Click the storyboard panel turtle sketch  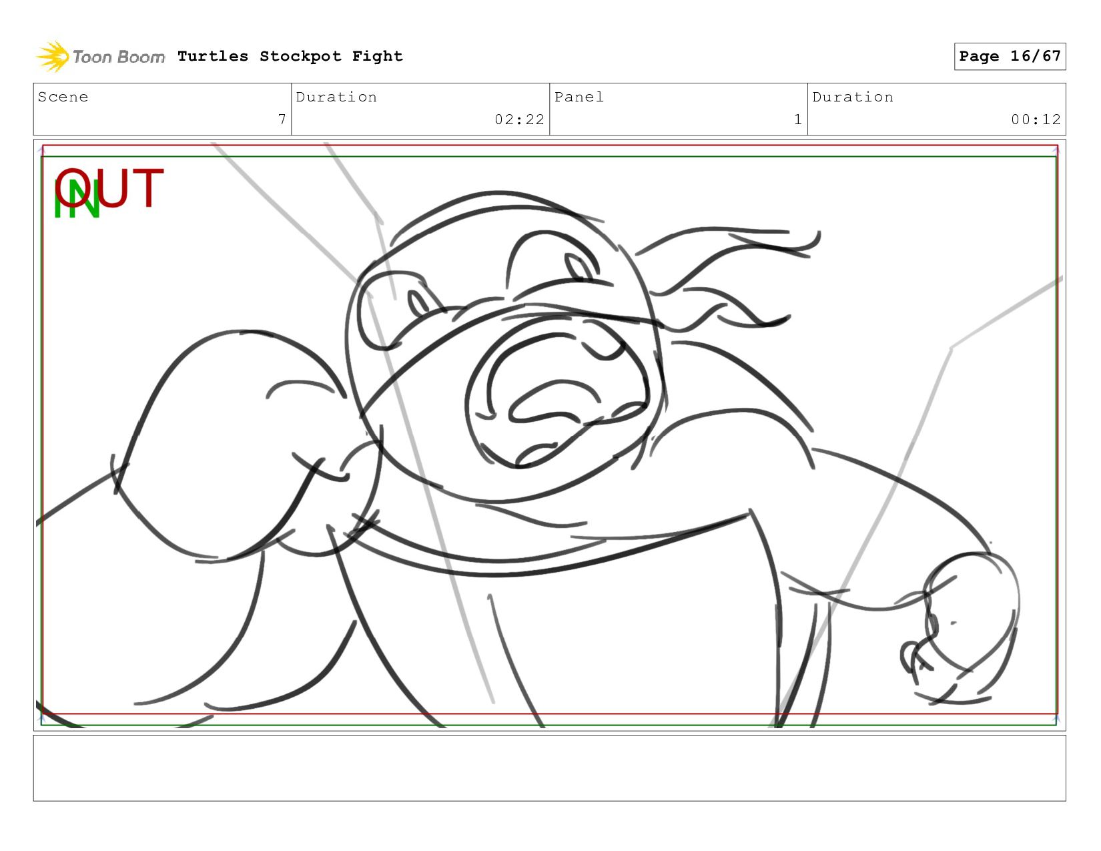coord(549,435)
